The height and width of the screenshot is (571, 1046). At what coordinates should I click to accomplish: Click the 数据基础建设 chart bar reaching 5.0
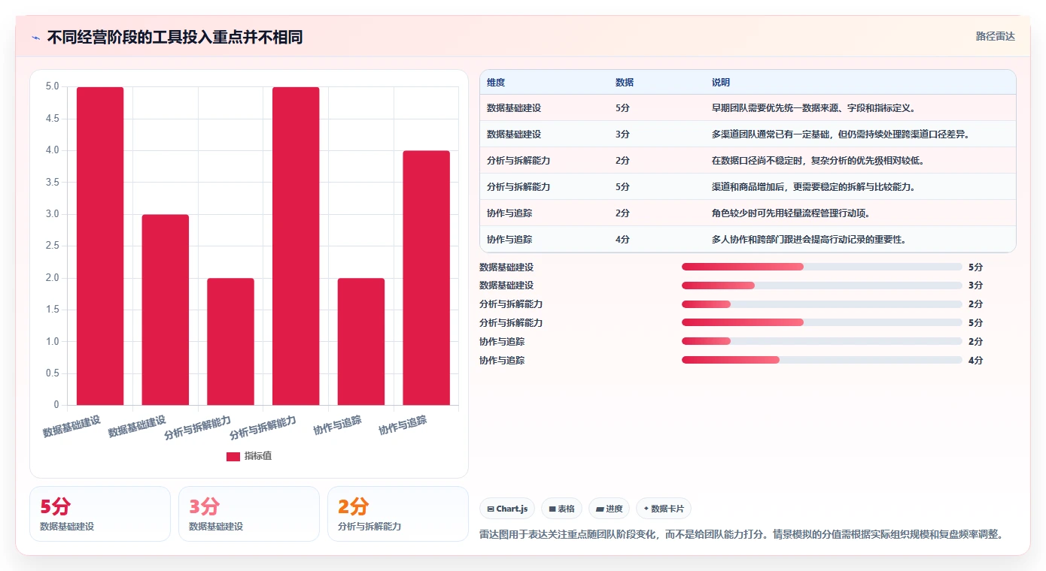[100, 246]
